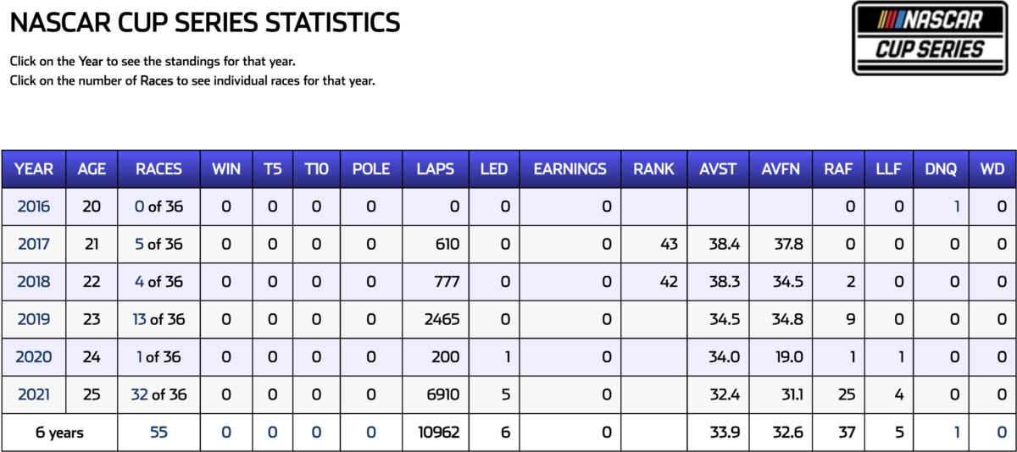The image size is (1017, 452).
Task: Click the total WIN value in 6 years row
Action: [x=226, y=432]
